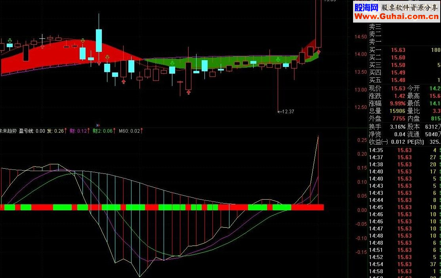
Task: Select the 14:51 trade tick row
Action: tap(405, 250)
